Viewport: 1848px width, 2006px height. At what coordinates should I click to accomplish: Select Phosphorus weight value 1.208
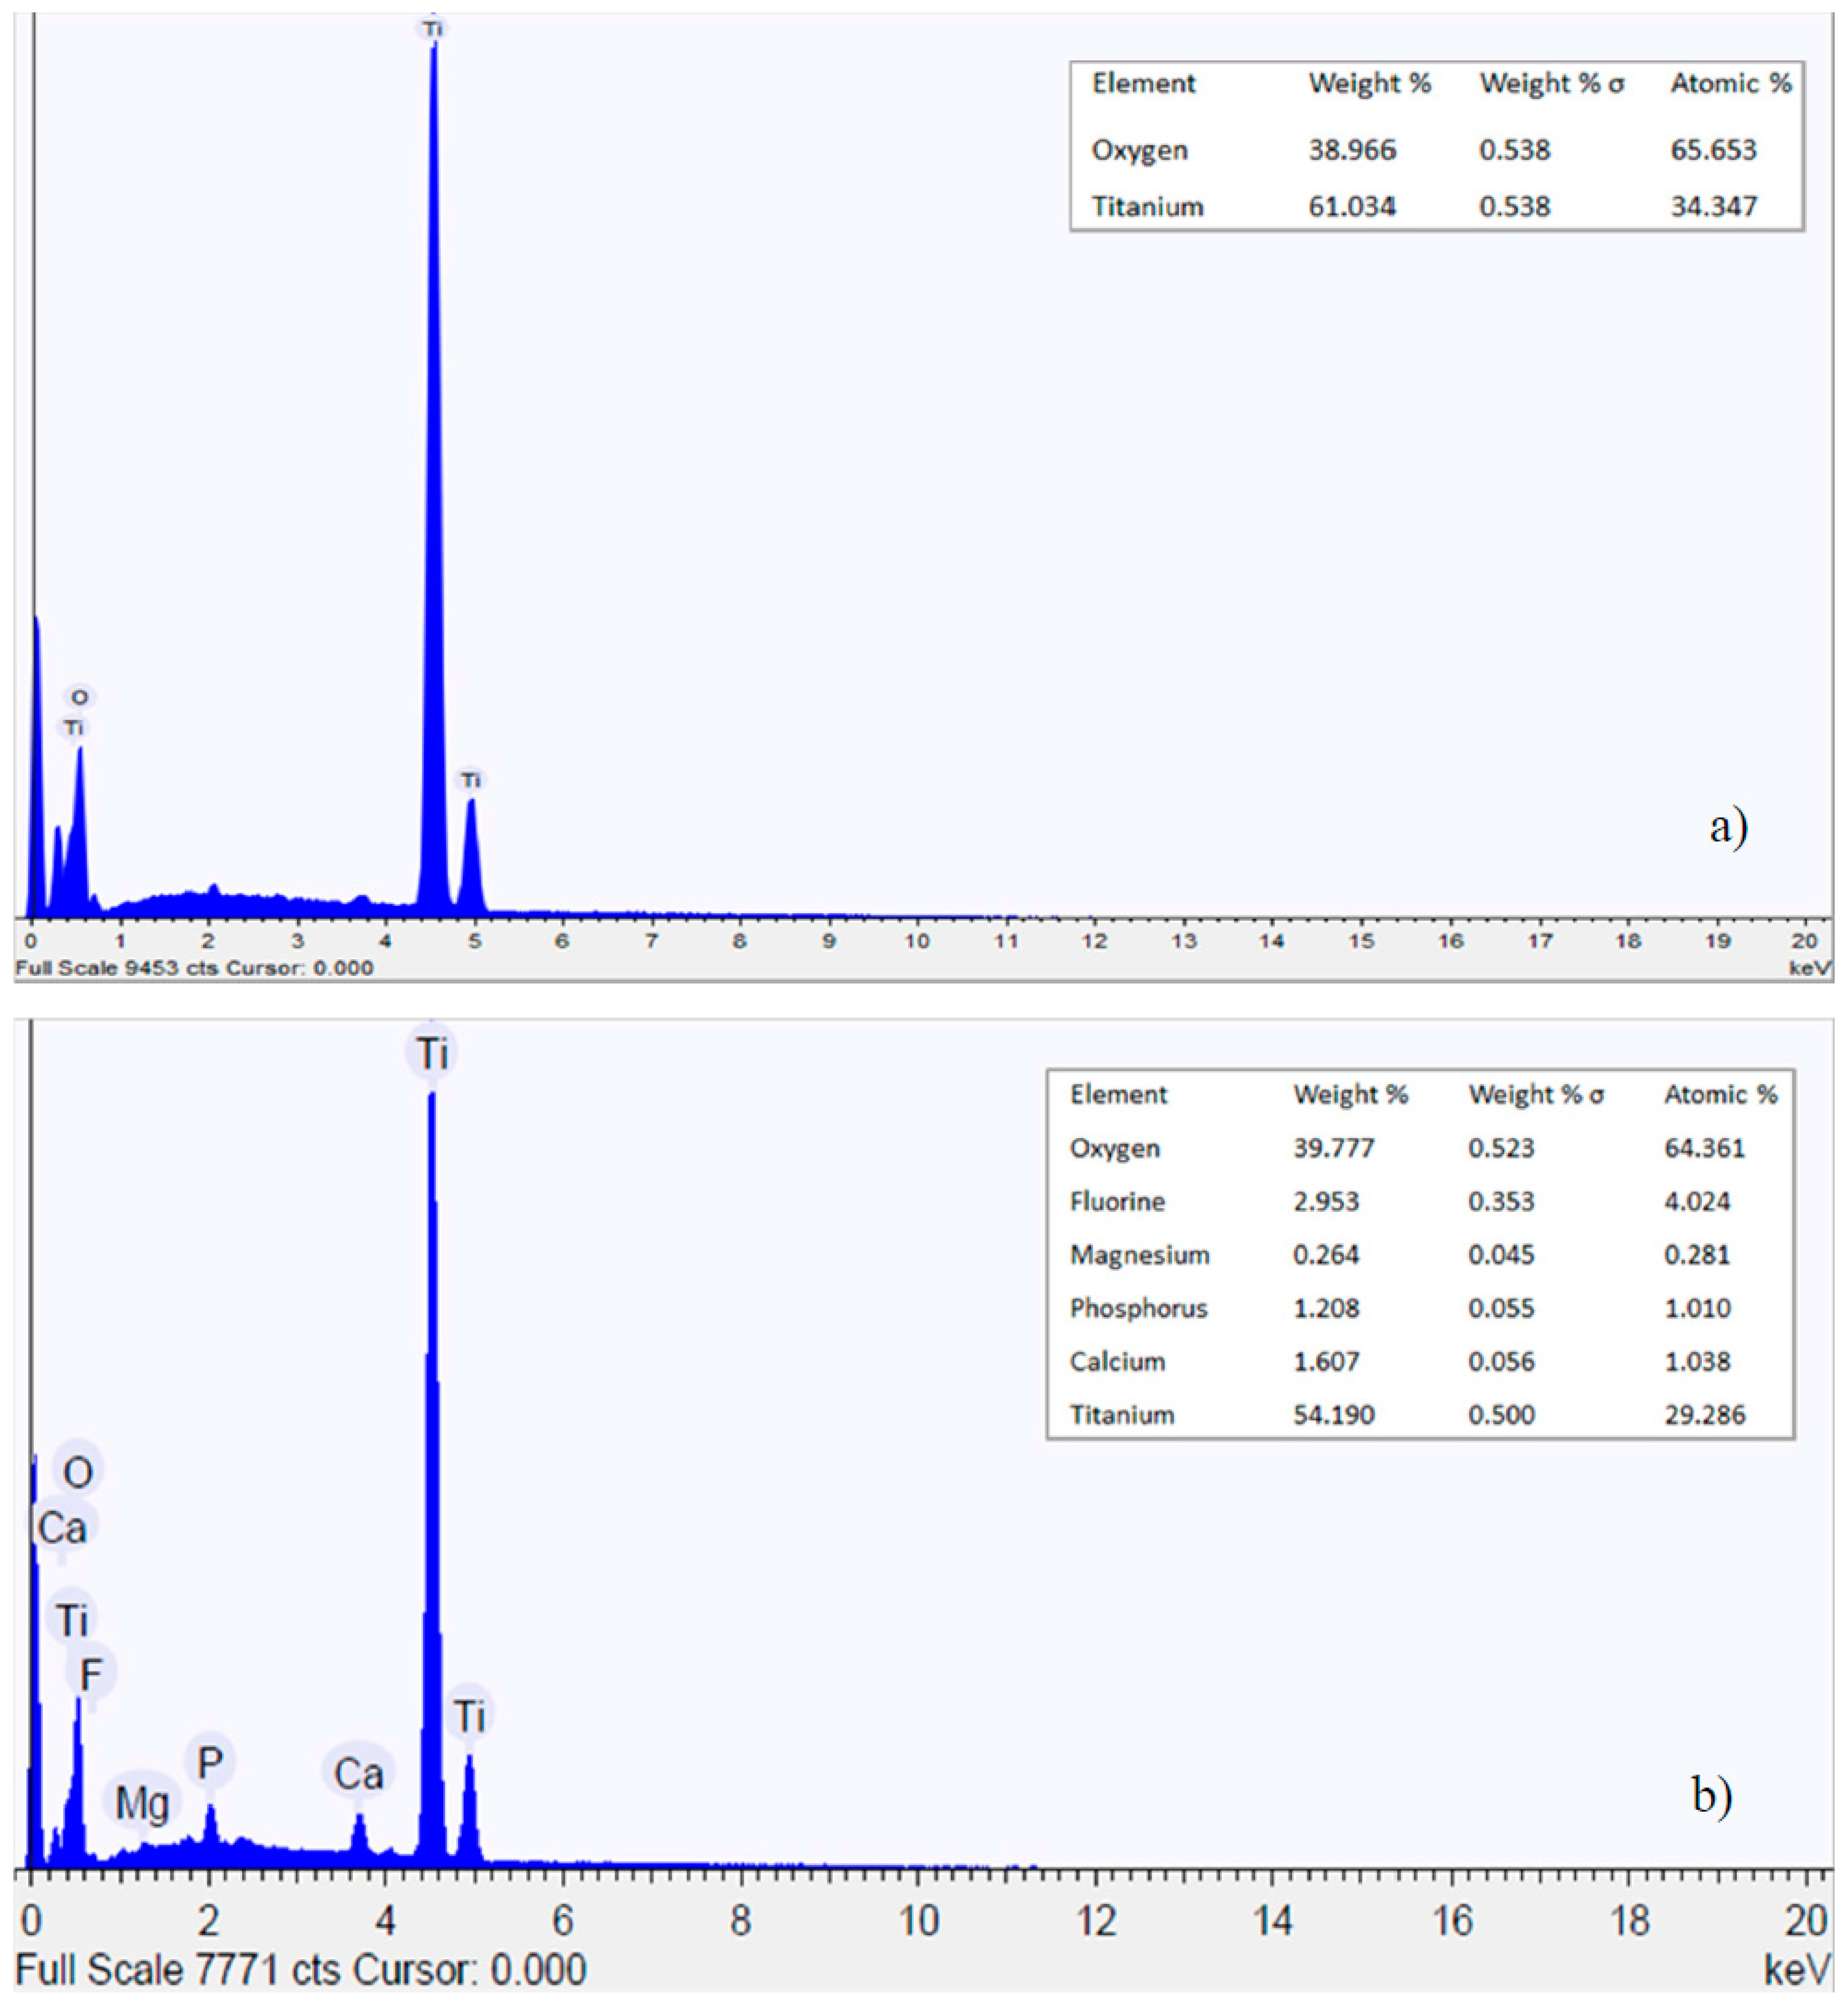tap(1326, 1308)
